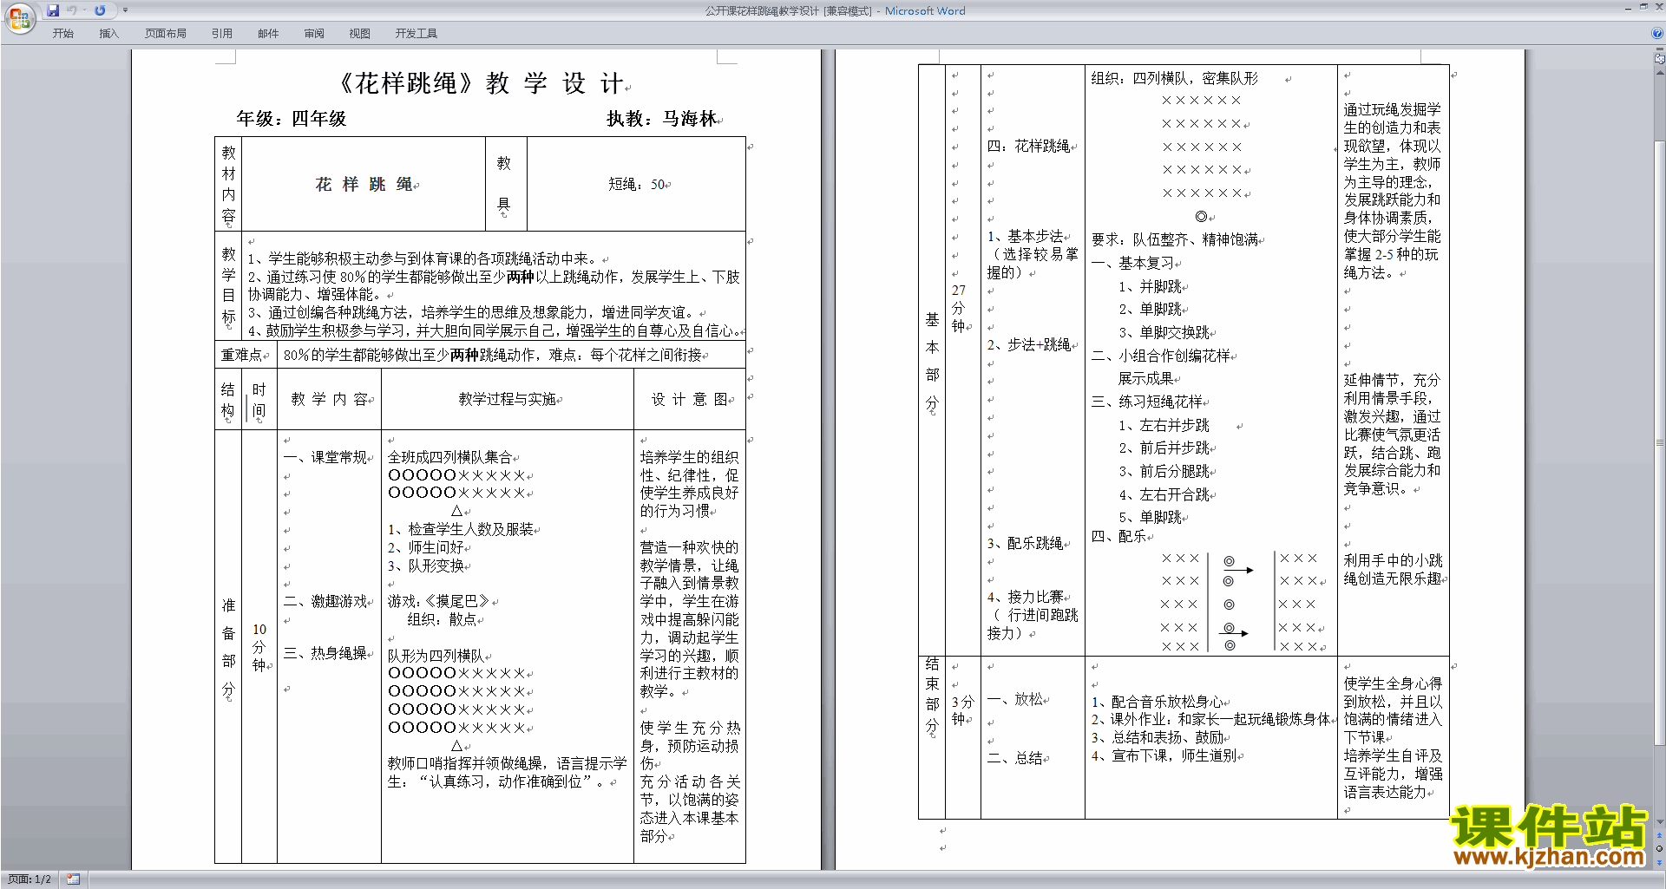Open the 视图 ribbon tab

click(360, 33)
